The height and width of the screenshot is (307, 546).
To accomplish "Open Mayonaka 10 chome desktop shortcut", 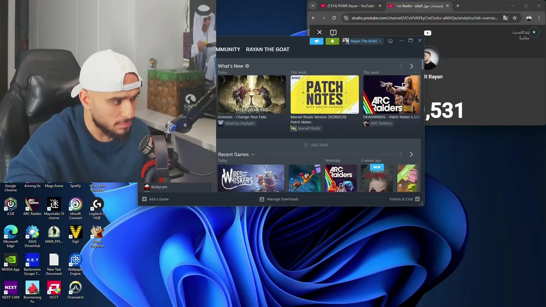I will [x=54, y=208].
